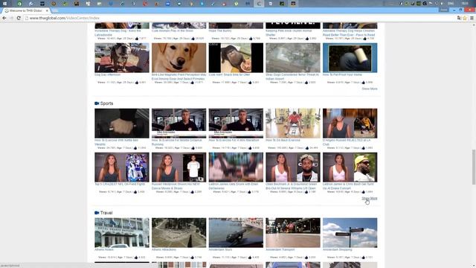Switch to the Welcome to THW Global tab
Image resolution: width=476 pixels, height=268 pixels.
(26, 10)
